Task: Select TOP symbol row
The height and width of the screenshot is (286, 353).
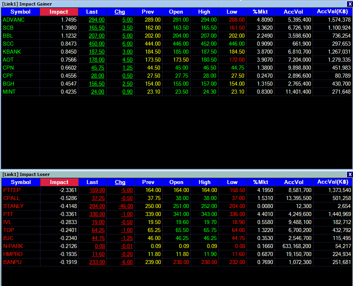Action: pyautogui.click(x=8, y=230)
